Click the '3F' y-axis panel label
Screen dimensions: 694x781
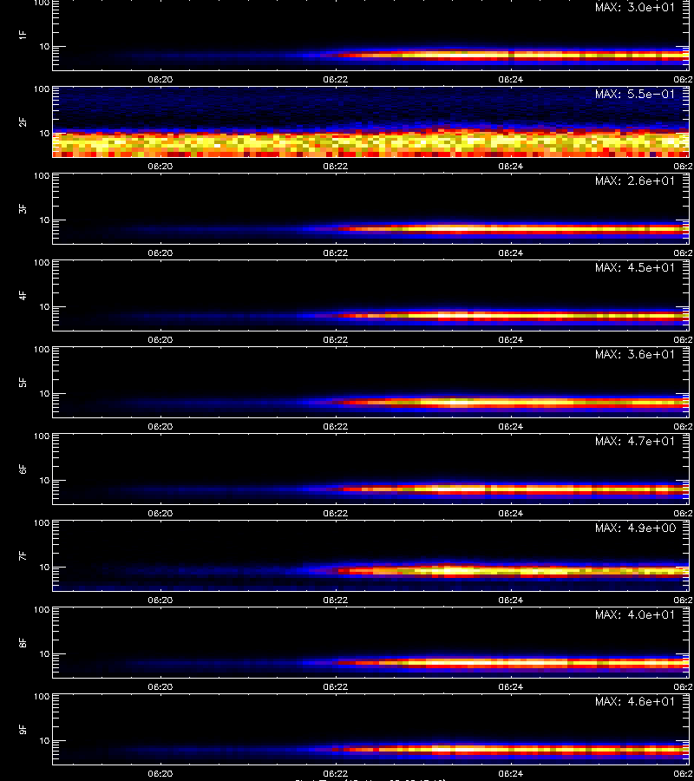pyautogui.click(x=23, y=208)
